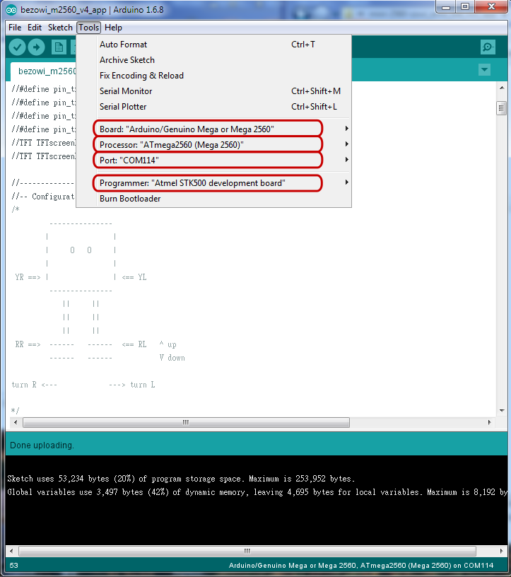Click the 'turn R <---' text
This screenshot has width=511, height=577.
[34, 385]
